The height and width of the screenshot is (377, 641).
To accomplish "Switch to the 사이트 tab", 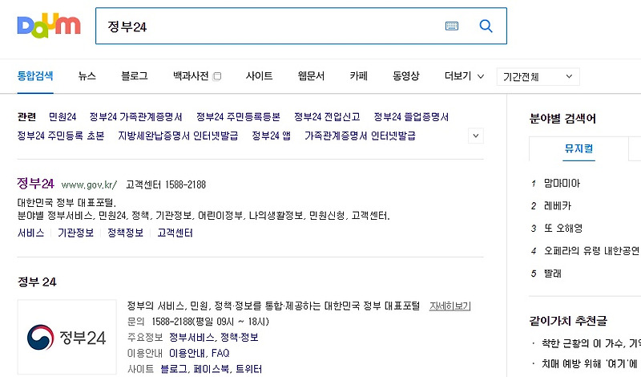I will pos(259,76).
